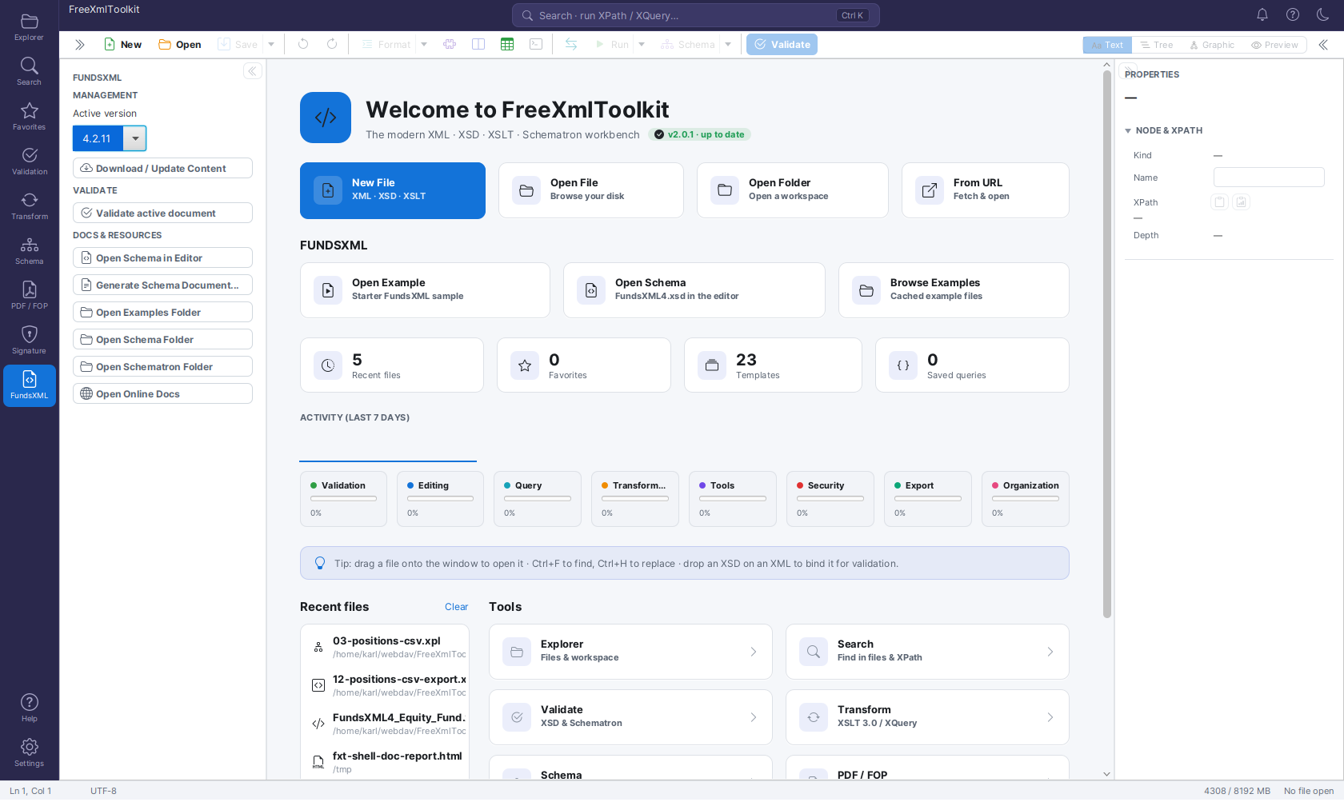Select the FundsXML sidebar icon
This screenshot has width=1344, height=802.
tap(29, 385)
